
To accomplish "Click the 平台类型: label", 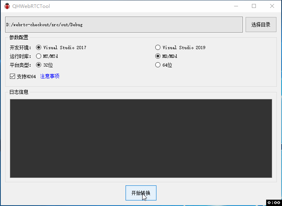I will (20, 65).
